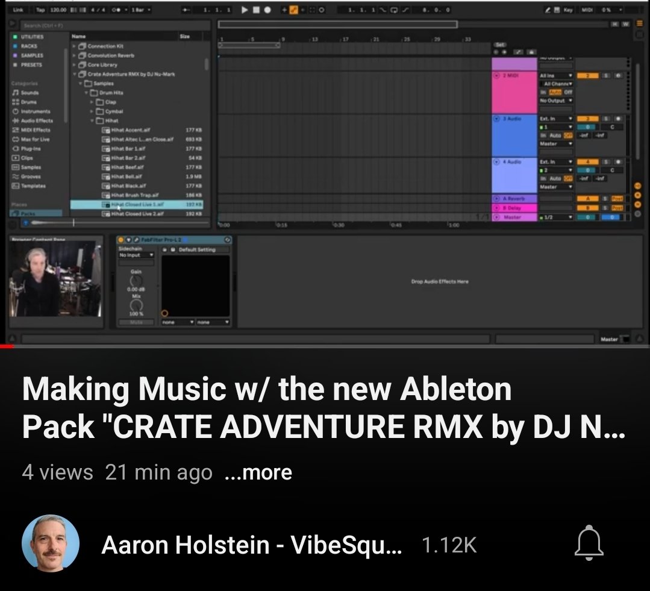Expand the Cymbal folder
This screenshot has height=591, width=650.
click(92, 111)
